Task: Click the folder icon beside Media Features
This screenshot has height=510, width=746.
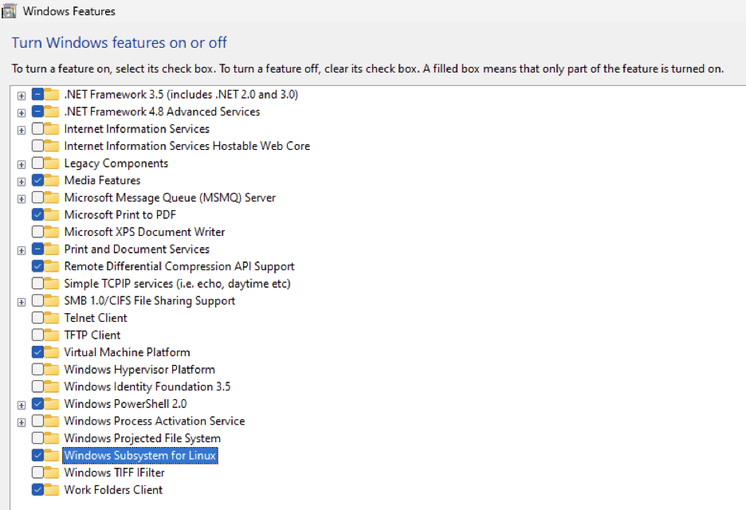Action: [x=53, y=181]
